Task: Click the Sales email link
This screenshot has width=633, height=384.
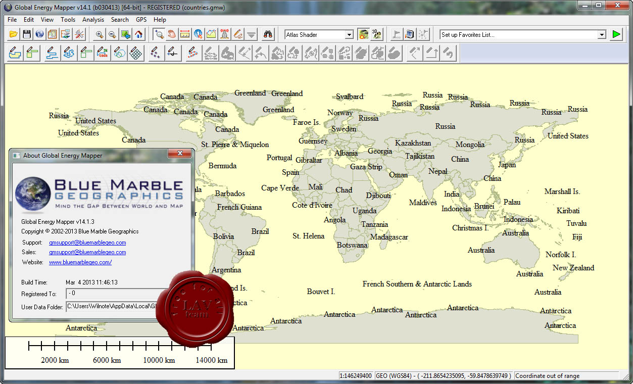Action: (87, 252)
